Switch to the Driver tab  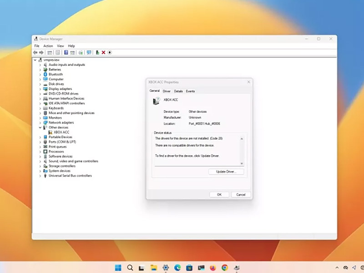(x=167, y=91)
